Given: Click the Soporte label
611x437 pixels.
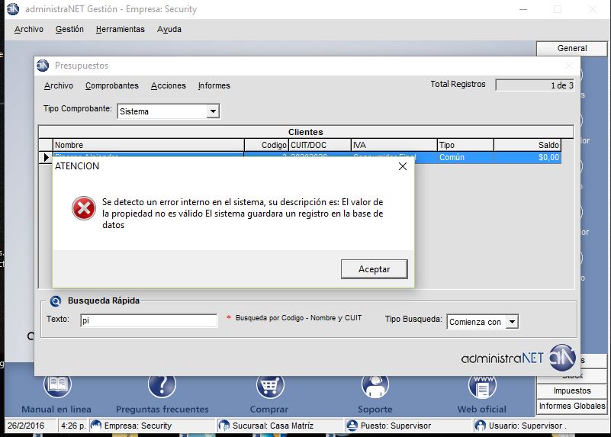Looking at the screenshot, I should click(x=375, y=410).
